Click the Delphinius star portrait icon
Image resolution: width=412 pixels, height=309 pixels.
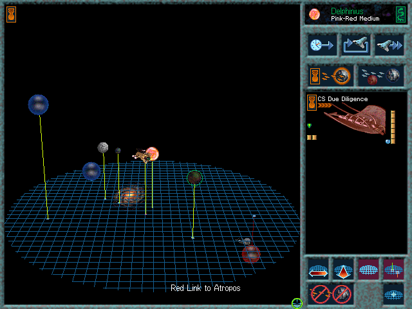click(x=314, y=14)
